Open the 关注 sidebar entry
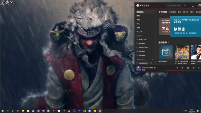Image resolution: width=201 pixels, height=113 pixels. 138,24
